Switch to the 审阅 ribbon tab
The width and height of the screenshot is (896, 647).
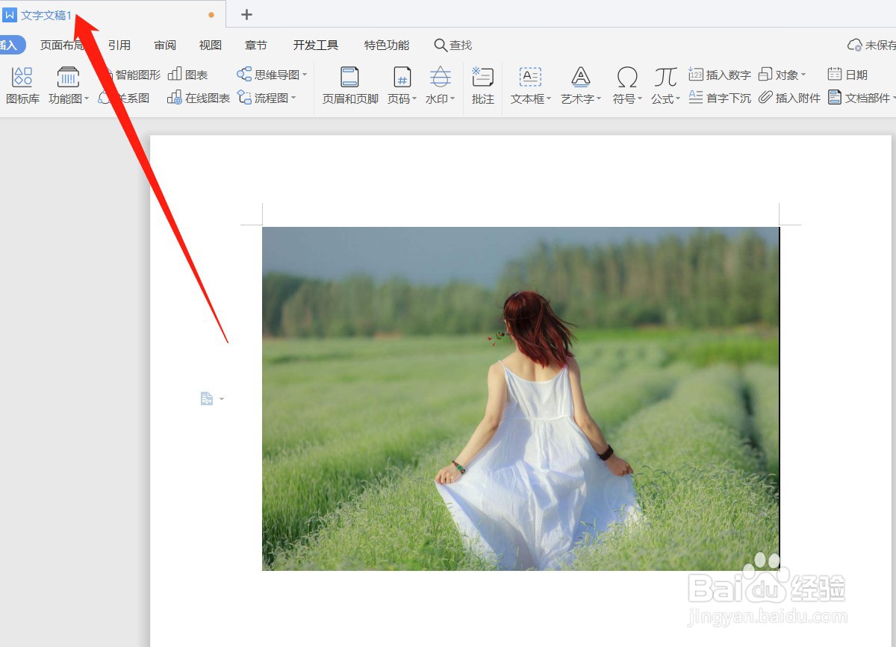165,46
